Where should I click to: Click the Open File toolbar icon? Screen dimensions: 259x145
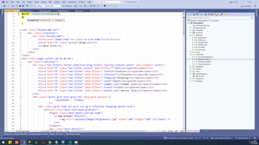pyautogui.click(x=17, y=6)
